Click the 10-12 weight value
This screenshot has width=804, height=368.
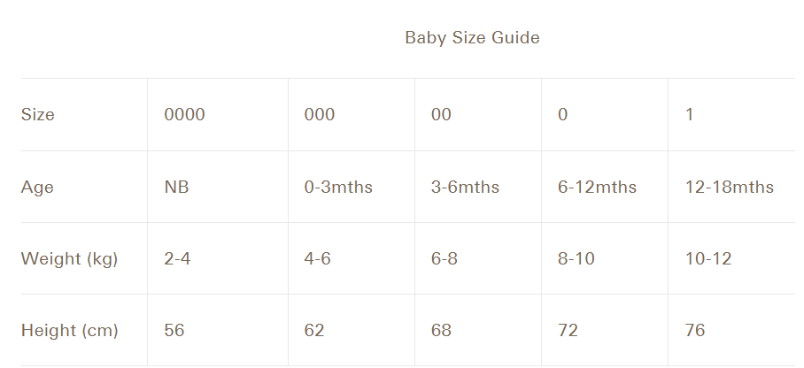(x=708, y=259)
